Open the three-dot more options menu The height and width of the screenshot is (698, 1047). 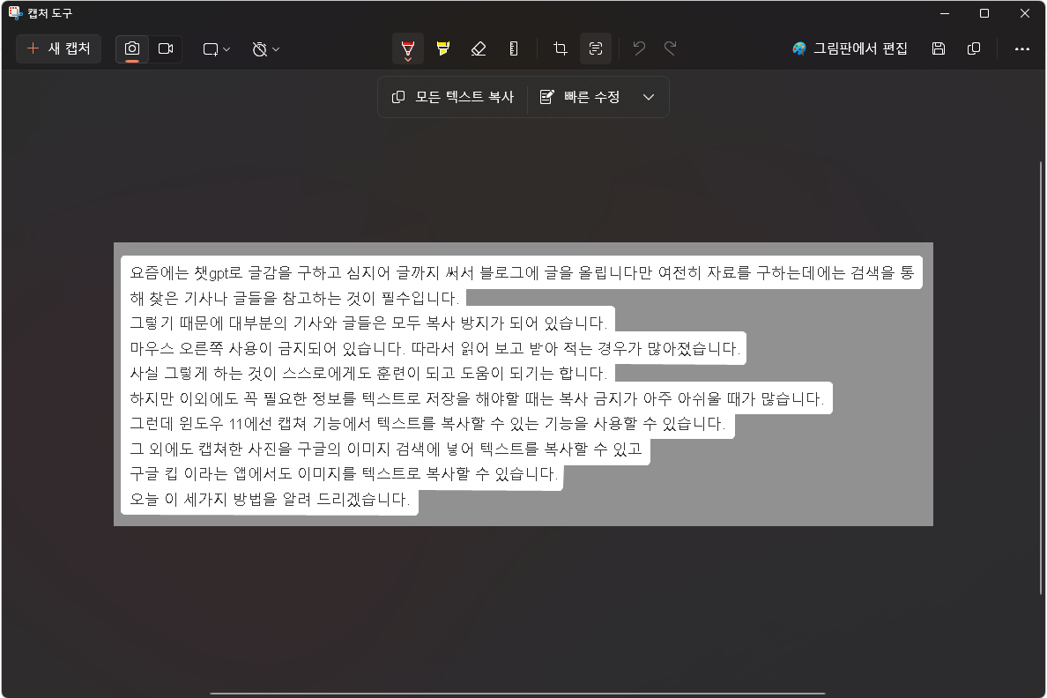pos(1021,48)
